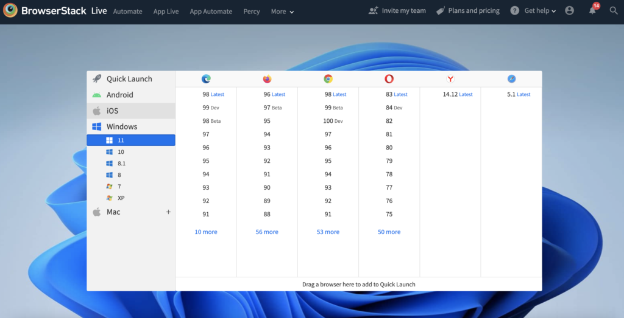Click Invite my team link

[403, 11]
